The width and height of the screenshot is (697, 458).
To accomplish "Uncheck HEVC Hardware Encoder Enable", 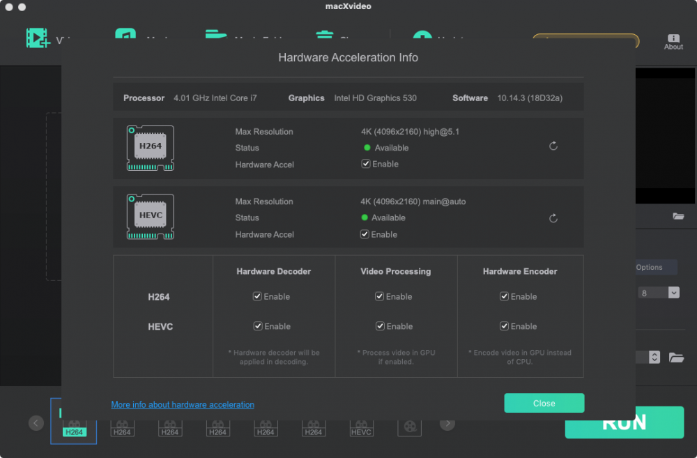I will [x=504, y=326].
